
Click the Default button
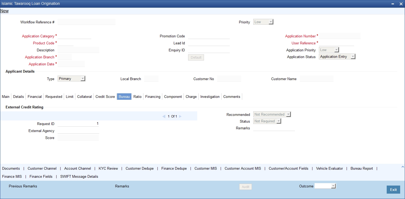(196, 58)
